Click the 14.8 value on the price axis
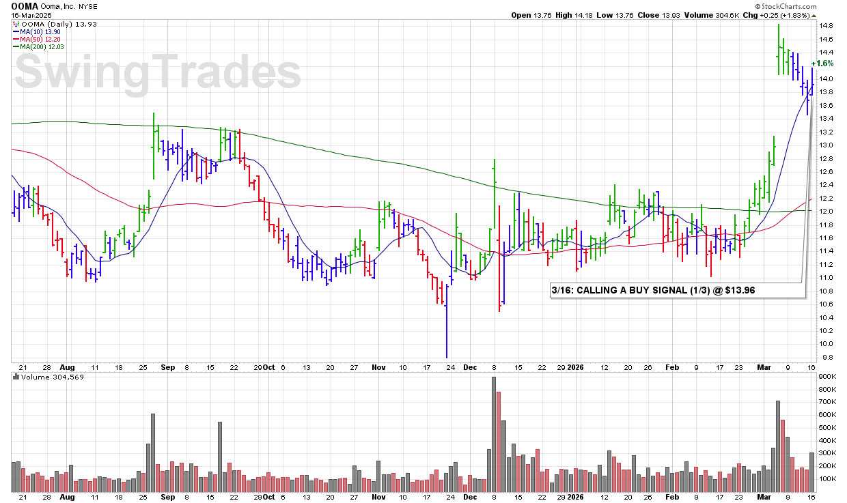The height and width of the screenshot is (503, 847). click(x=825, y=26)
